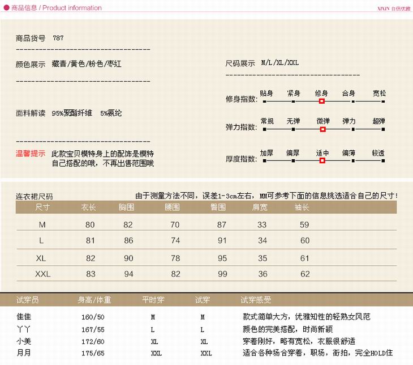Click the 超弹 point on 弹力指数 scale

pos(383,129)
